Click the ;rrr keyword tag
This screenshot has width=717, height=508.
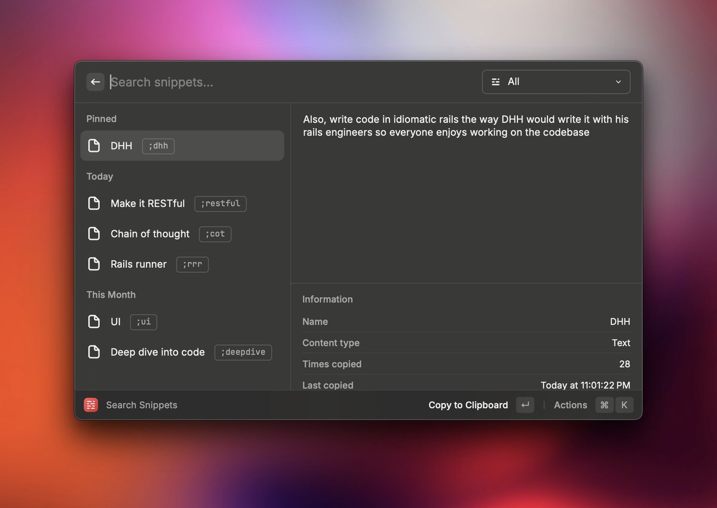pyautogui.click(x=192, y=264)
